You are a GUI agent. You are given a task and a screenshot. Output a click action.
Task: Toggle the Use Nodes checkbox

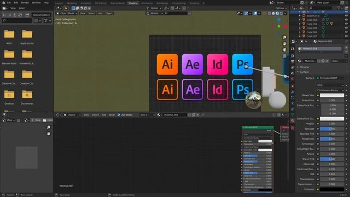119,115
